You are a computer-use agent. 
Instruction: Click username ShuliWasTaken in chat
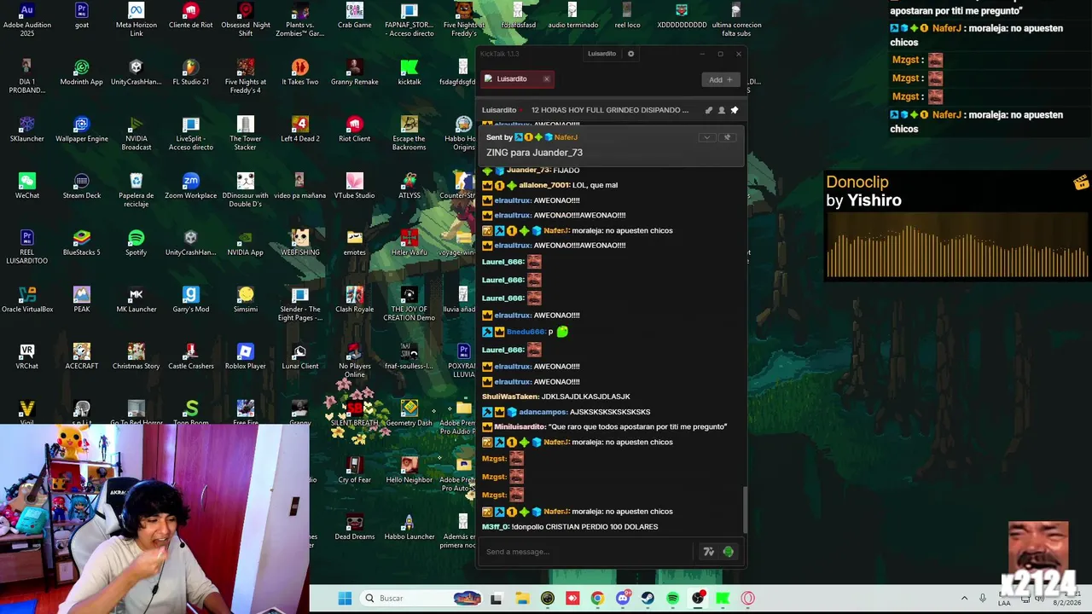(x=510, y=397)
